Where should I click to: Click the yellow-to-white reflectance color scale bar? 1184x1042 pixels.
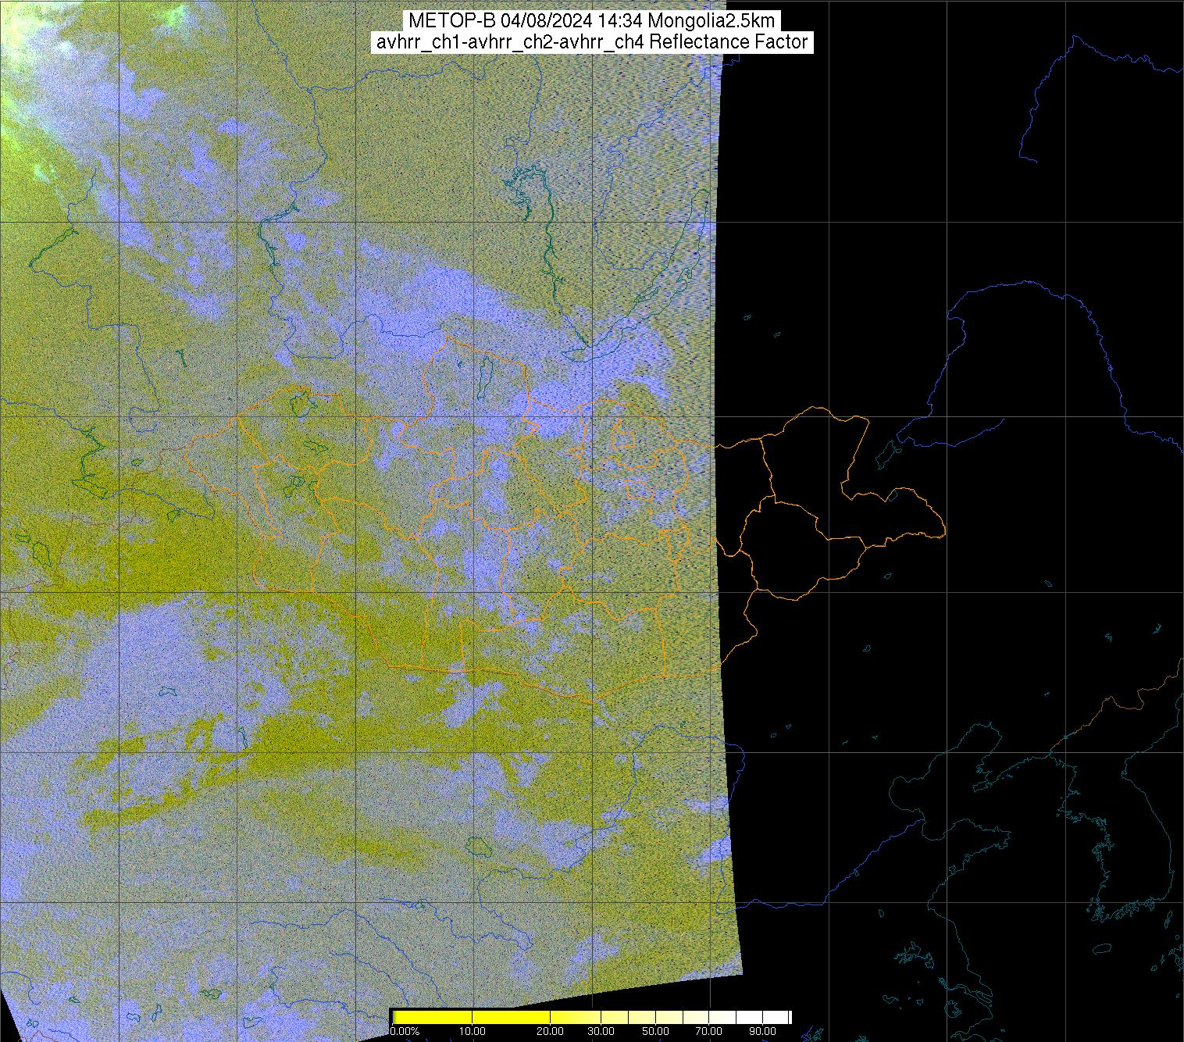(590, 1016)
